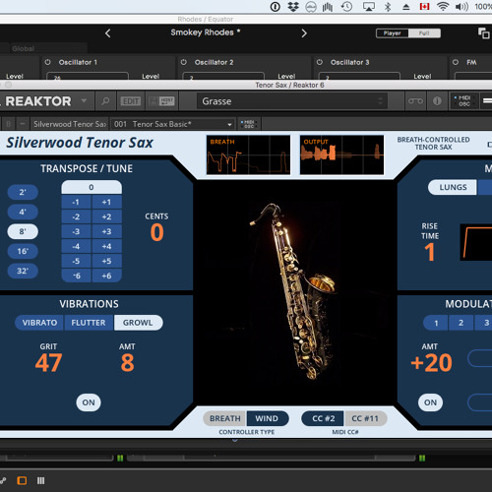The image size is (492, 492).
Task: Toggle Oscillator 3 power icon
Action: [x=320, y=62]
